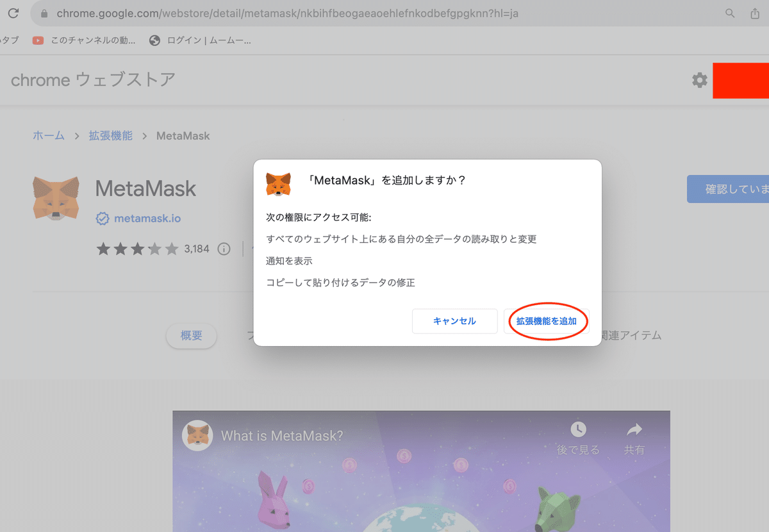
Task: Click the What is MetaMask video thumbnail
Action: (x=421, y=471)
